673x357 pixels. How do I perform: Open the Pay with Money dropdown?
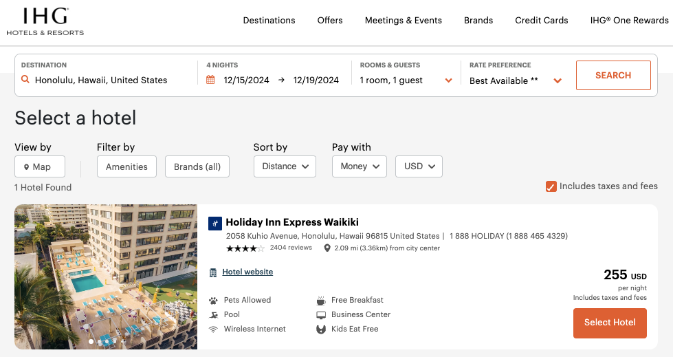pos(360,166)
